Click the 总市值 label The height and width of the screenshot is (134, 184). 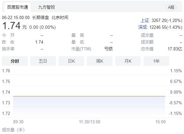click(x=147, y=49)
